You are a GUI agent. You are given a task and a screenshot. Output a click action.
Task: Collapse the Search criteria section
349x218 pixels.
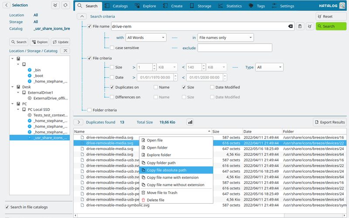click(82, 16)
